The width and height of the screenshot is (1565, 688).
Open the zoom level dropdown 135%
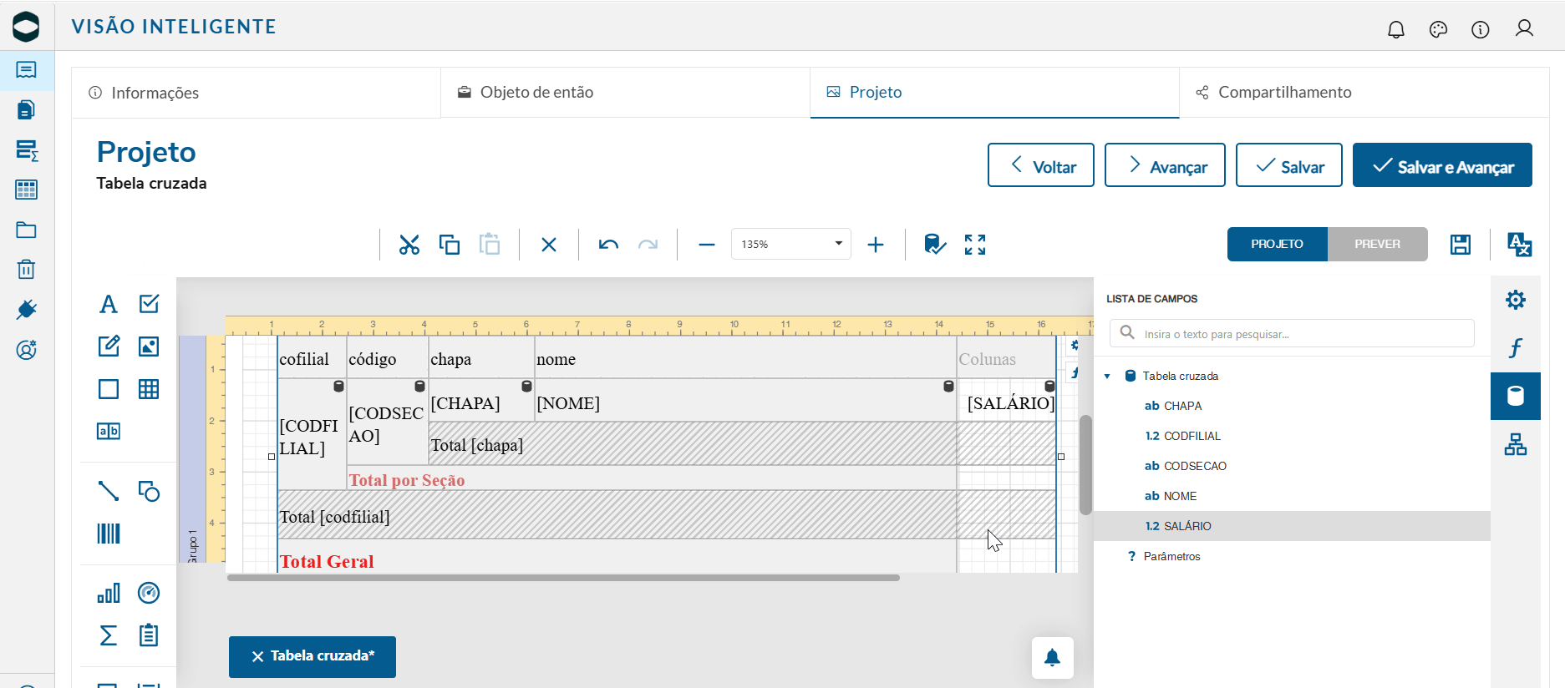pyautogui.click(x=791, y=244)
